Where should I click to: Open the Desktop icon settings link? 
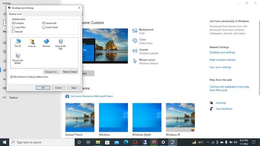(x=222, y=52)
